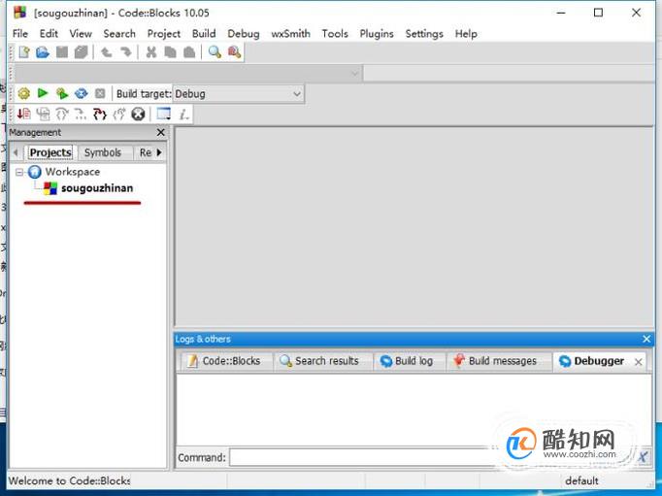This screenshot has height=496, width=662.
Task: Select the Workspace tree item
Action: [73, 172]
